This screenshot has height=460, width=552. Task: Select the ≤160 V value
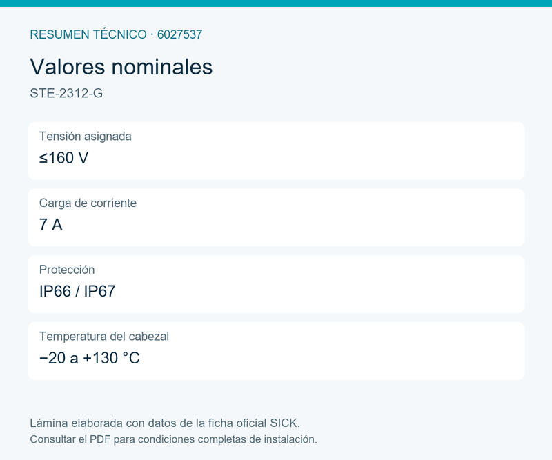[63, 158]
